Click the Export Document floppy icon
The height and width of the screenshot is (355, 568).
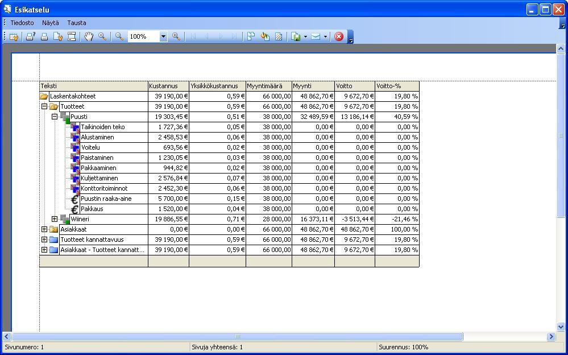[x=296, y=36]
